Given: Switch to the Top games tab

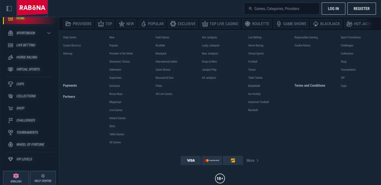Looking at the screenshot, I should point(105,24).
